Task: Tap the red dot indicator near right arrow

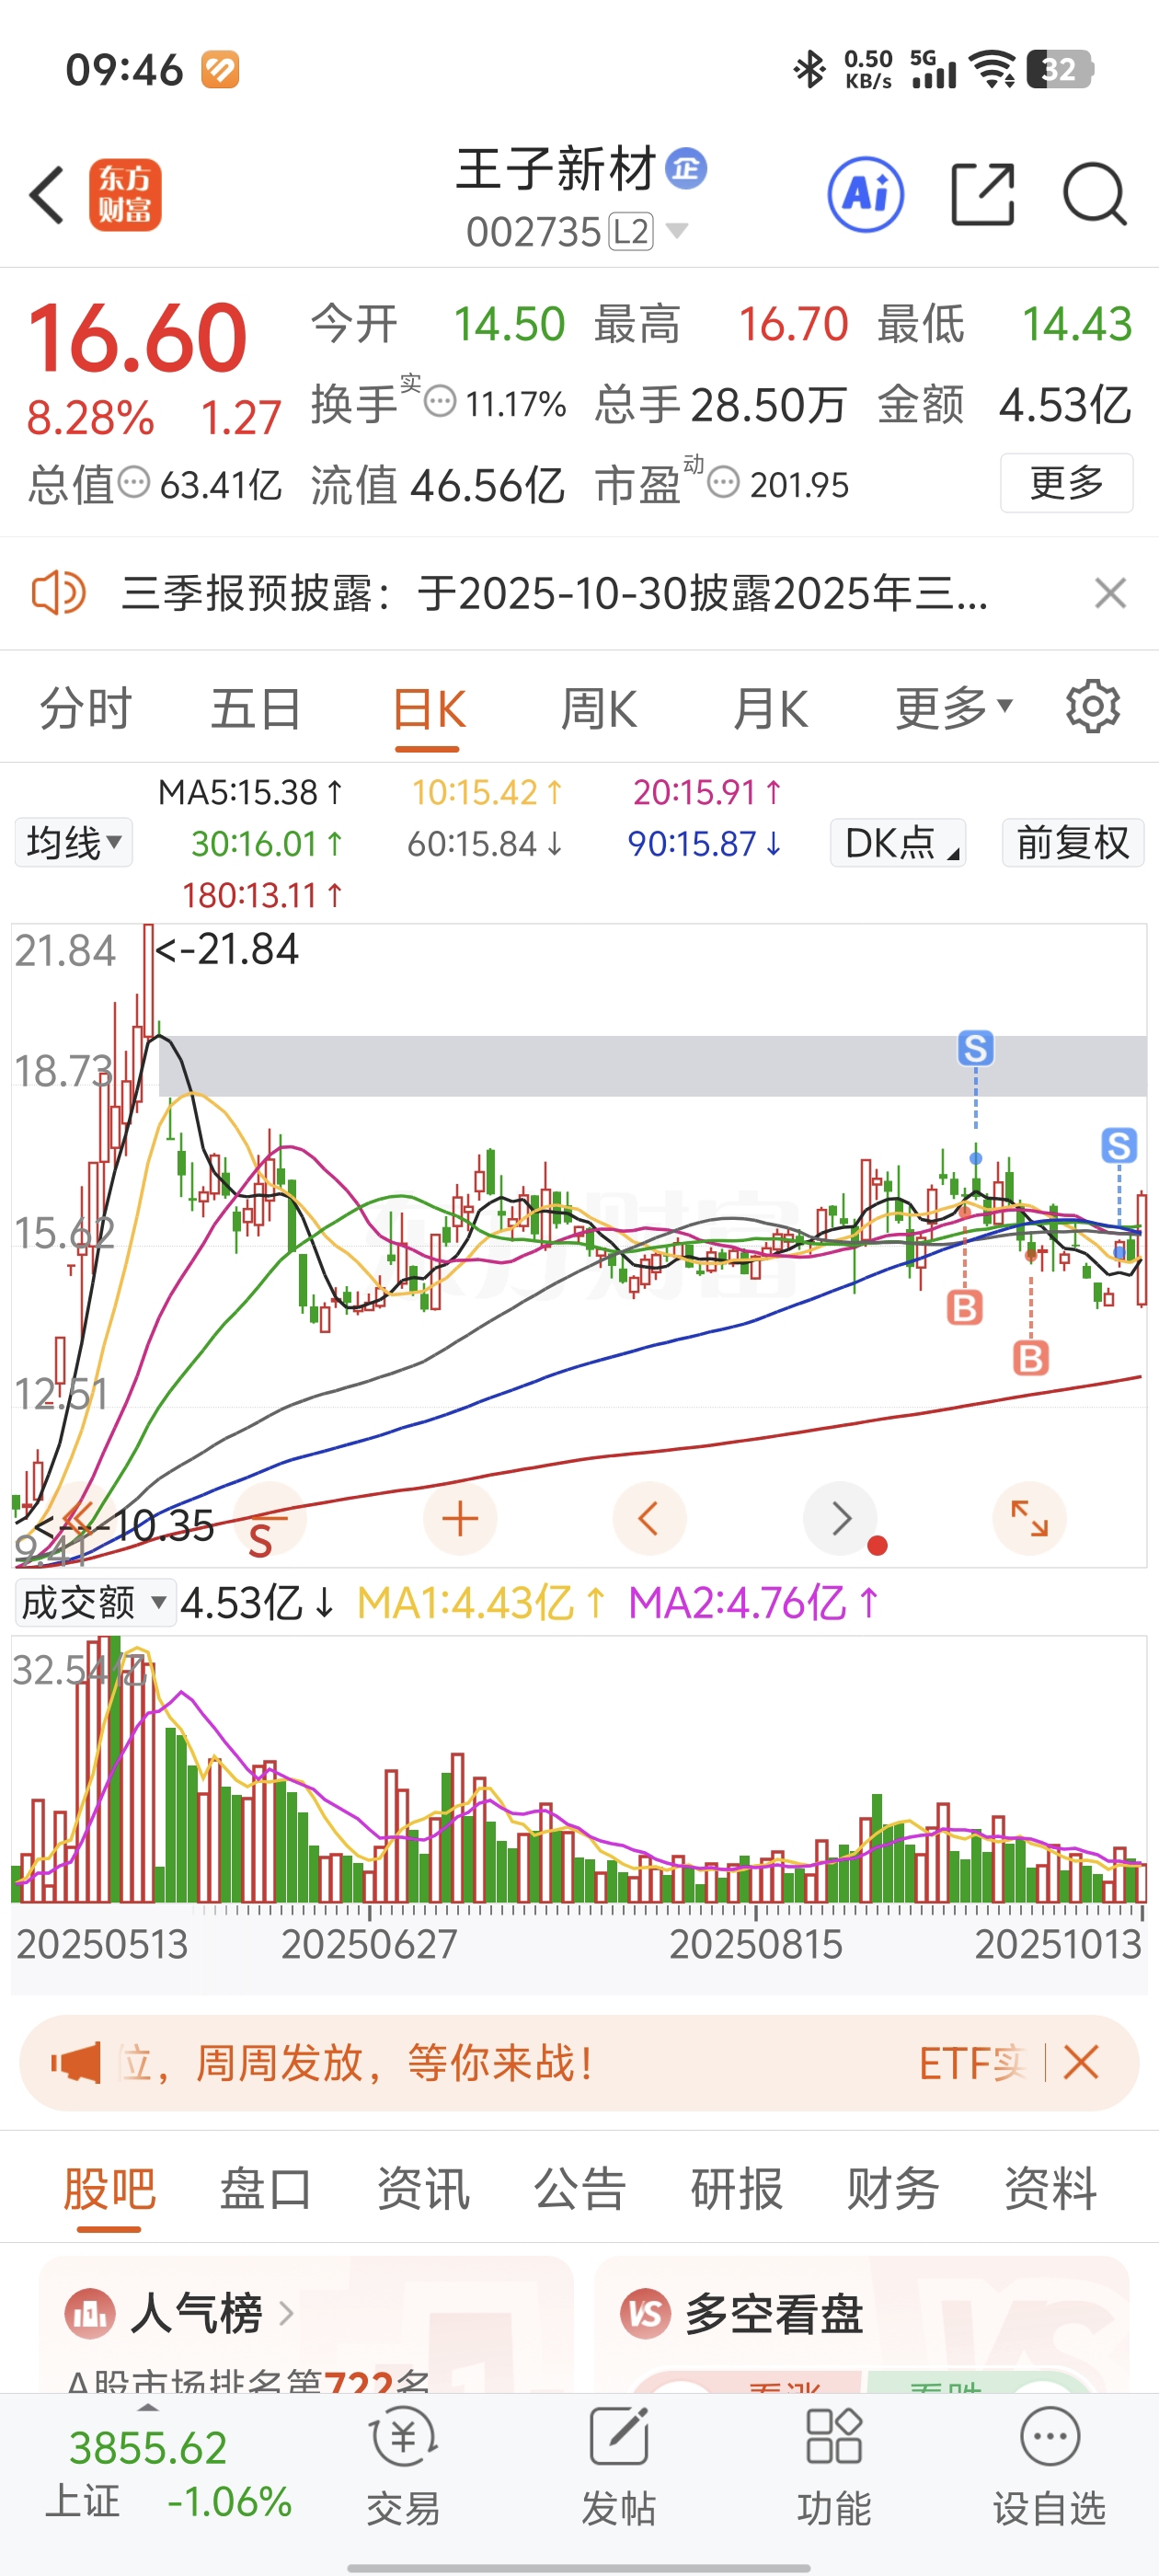Action: [877, 1546]
